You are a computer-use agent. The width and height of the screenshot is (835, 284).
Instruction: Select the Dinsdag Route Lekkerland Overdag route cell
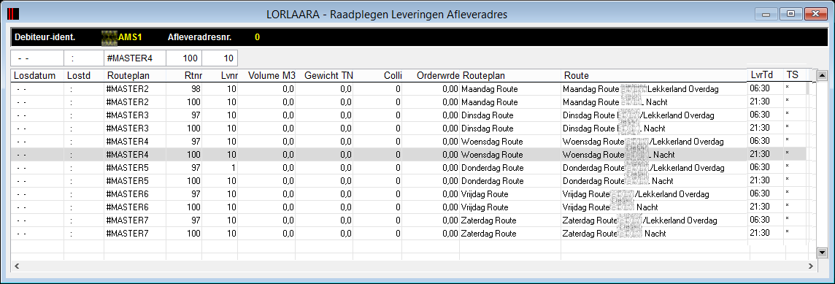(x=654, y=115)
